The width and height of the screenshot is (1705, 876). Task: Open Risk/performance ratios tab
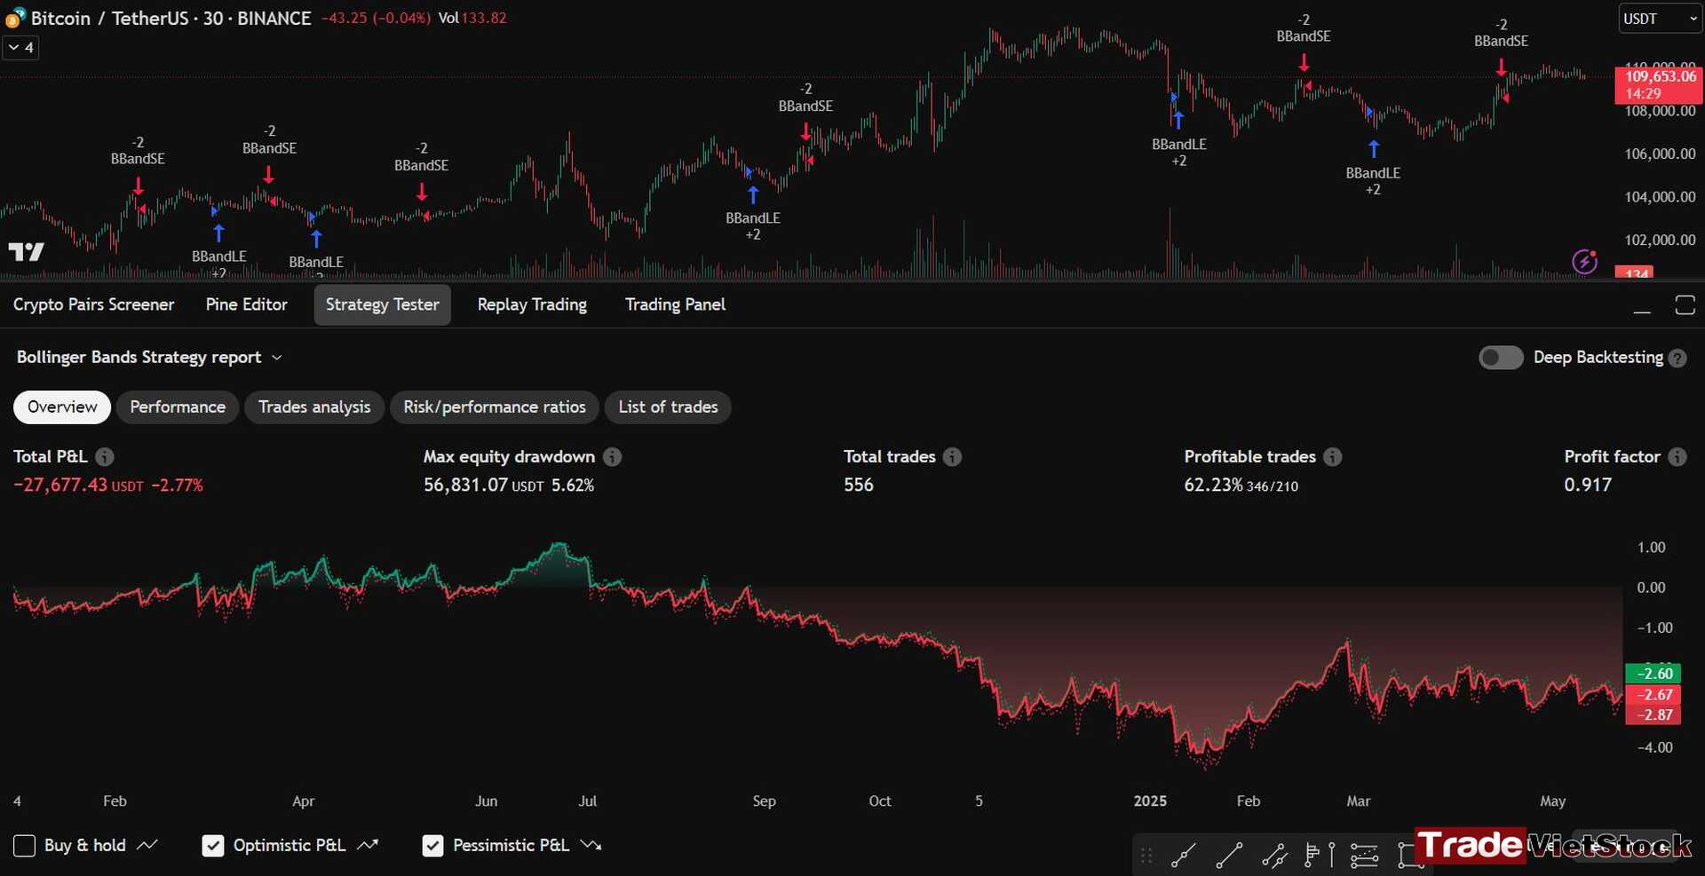tap(495, 407)
